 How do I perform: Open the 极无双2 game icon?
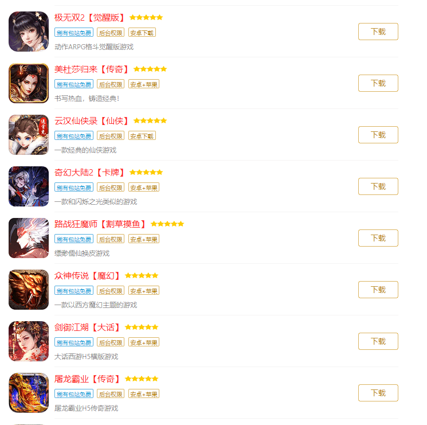pos(29,32)
